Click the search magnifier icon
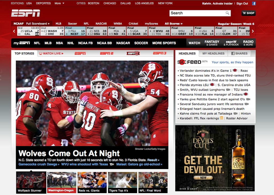 (x=227, y=13)
